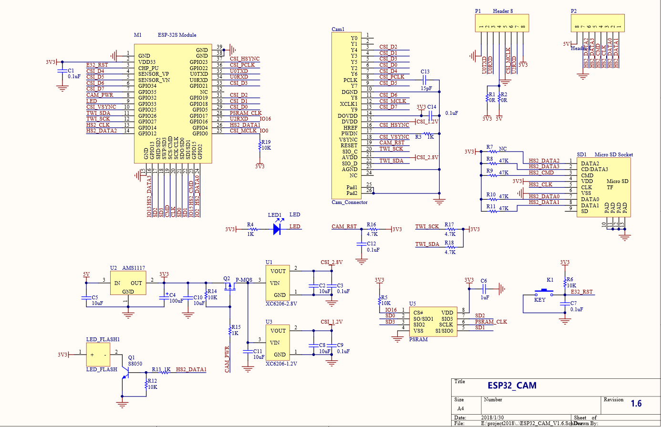Click the "HREF" pin on Cam1
Image resolution: width=661 pixels, height=427 pixels.
[x=351, y=128]
